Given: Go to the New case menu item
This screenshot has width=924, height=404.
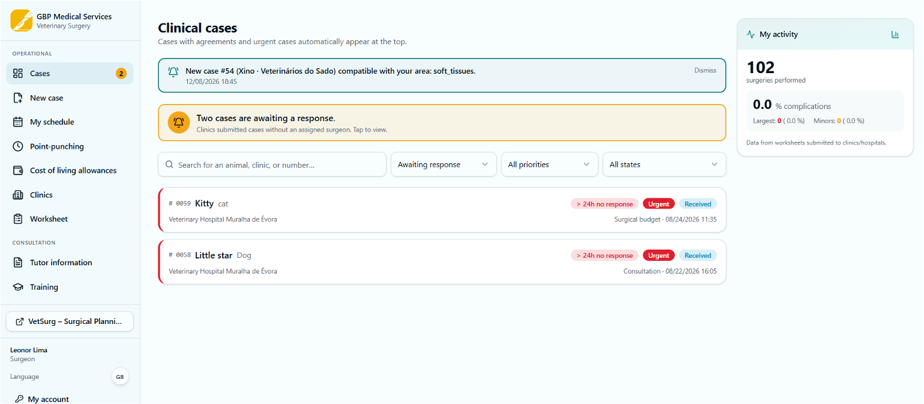Looking at the screenshot, I should click(x=69, y=98).
